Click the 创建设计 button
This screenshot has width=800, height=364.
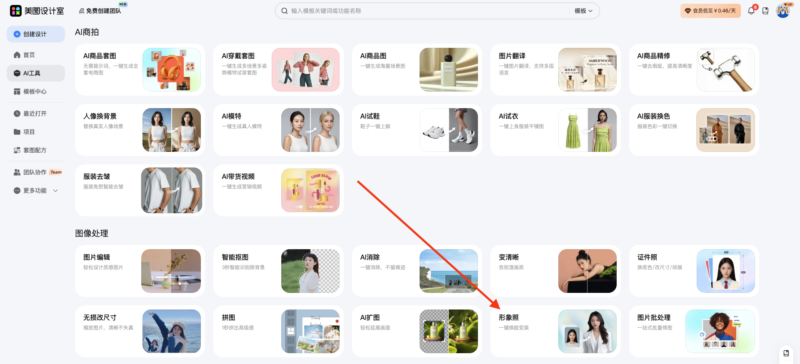(36, 34)
